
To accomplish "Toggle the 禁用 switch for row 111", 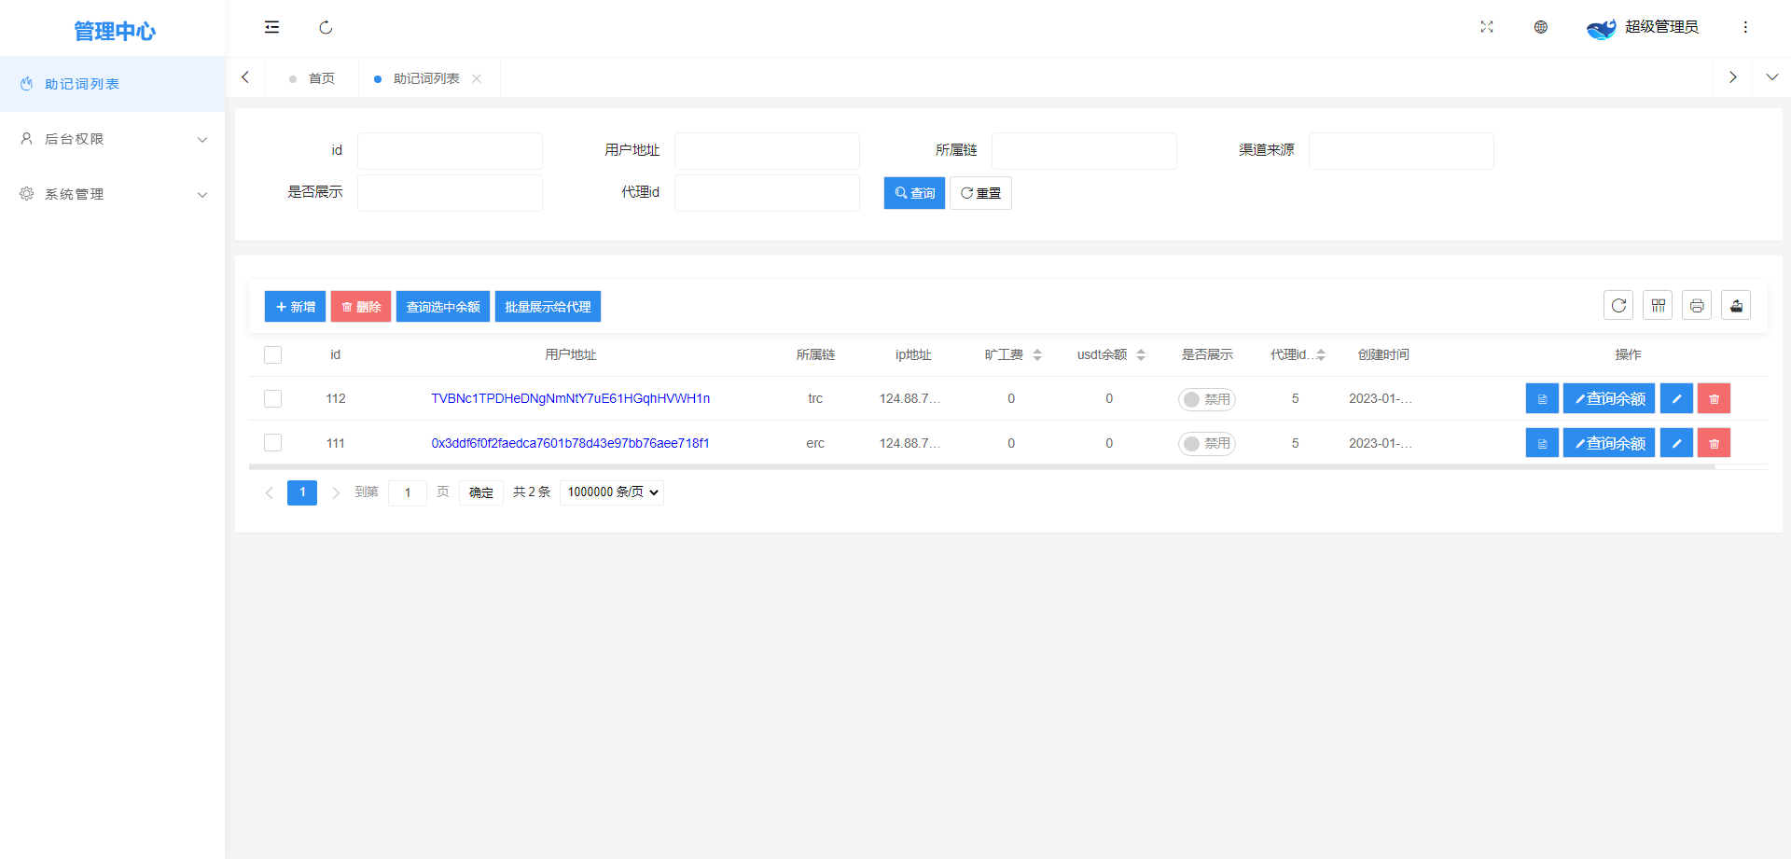I will click(x=1206, y=444).
